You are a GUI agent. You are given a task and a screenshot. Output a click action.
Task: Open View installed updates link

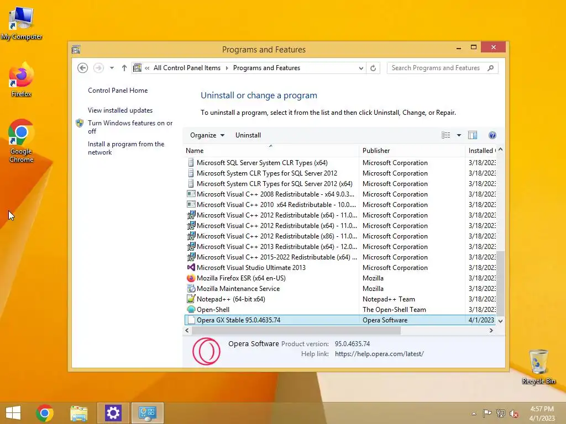[x=120, y=110]
